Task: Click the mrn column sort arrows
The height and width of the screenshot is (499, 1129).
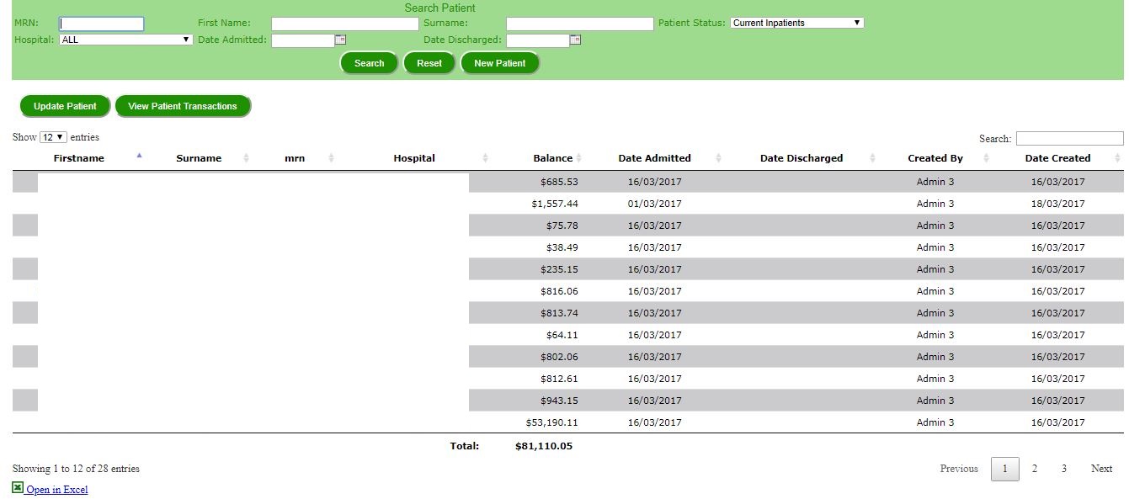Action: point(331,158)
